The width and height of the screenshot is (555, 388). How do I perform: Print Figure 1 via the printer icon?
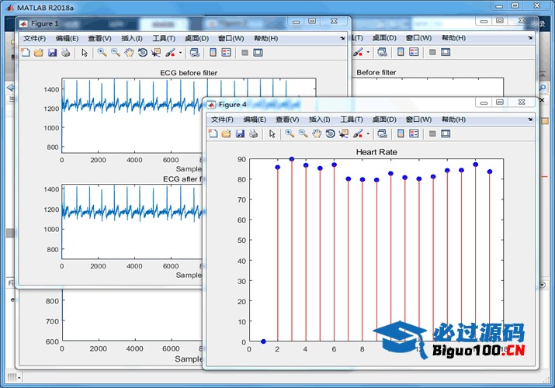[65, 53]
